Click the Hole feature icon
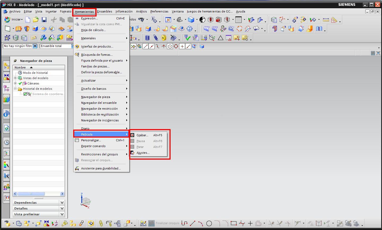382x230 pixels. [x=35, y=29]
